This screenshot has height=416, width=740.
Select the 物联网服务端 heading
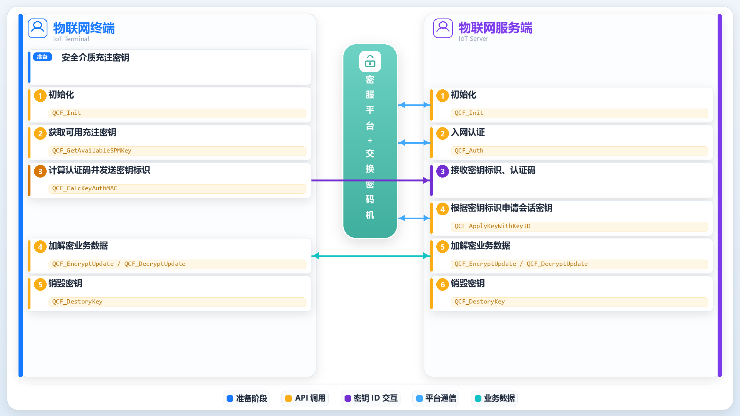(x=495, y=28)
